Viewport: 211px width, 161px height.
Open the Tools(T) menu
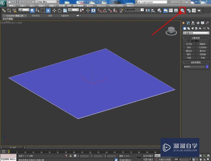[23, 6]
